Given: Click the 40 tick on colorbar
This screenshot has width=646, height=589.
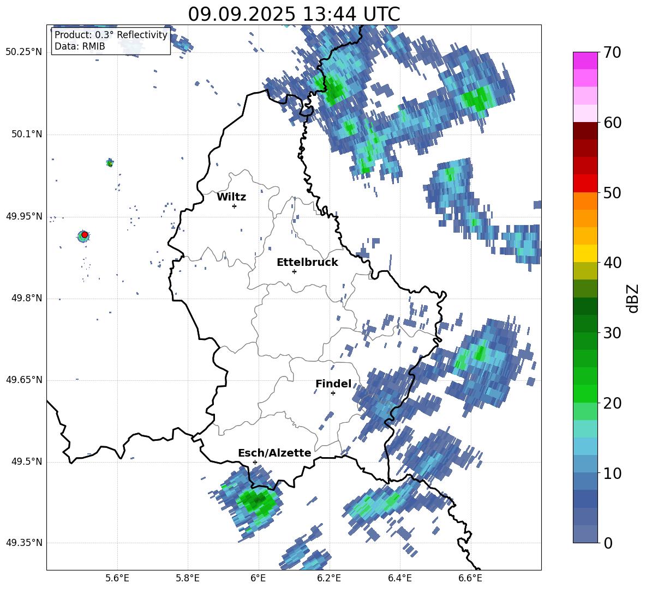Looking at the screenshot, I should (x=612, y=263).
